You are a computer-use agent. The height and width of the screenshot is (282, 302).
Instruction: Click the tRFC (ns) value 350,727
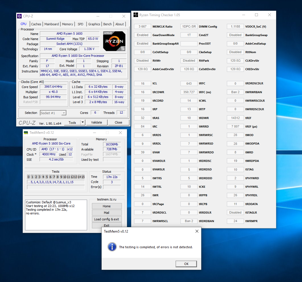[x=189, y=92]
